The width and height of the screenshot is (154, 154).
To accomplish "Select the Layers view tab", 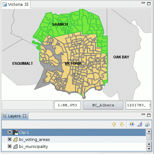I will point(14,116).
